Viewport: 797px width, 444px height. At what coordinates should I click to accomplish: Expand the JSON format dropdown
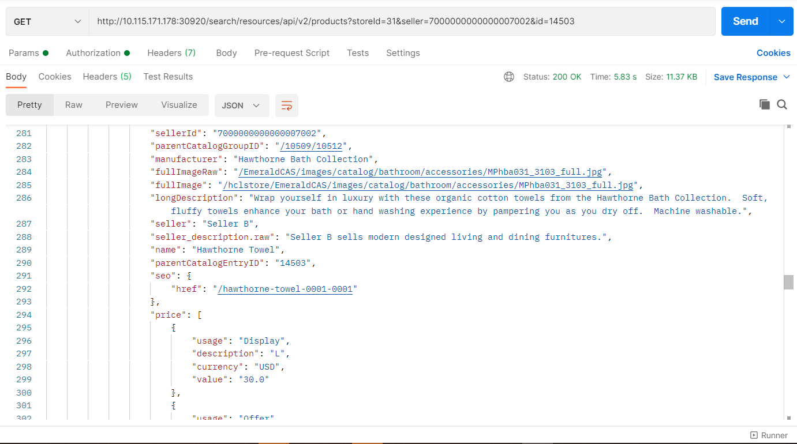(x=242, y=106)
